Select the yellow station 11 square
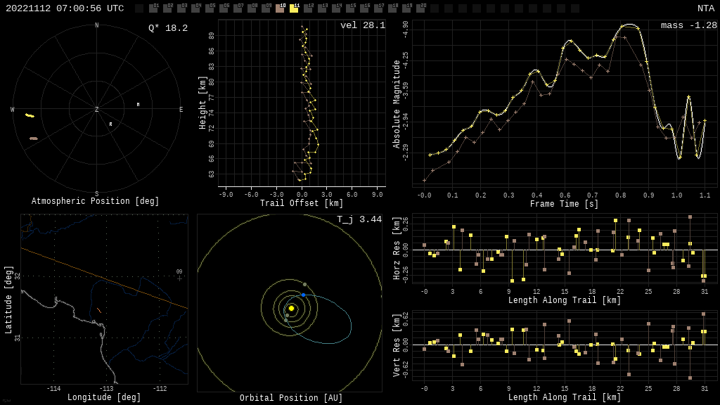This screenshot has height=405, width=720. point(294,8)
